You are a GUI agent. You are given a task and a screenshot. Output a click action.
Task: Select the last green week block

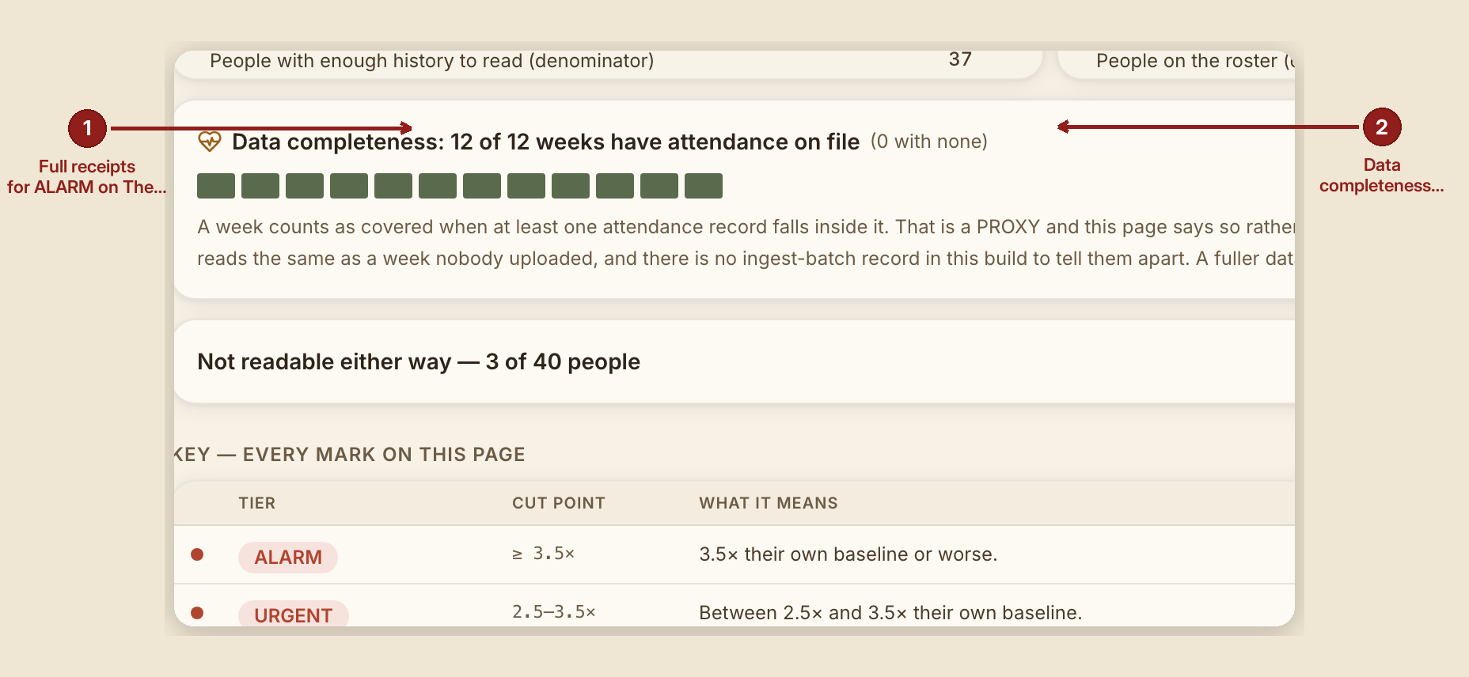click(x=704, y=186)
